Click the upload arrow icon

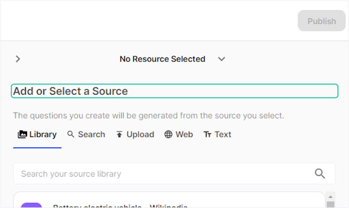pyautogui.click(x=119, y=134)
